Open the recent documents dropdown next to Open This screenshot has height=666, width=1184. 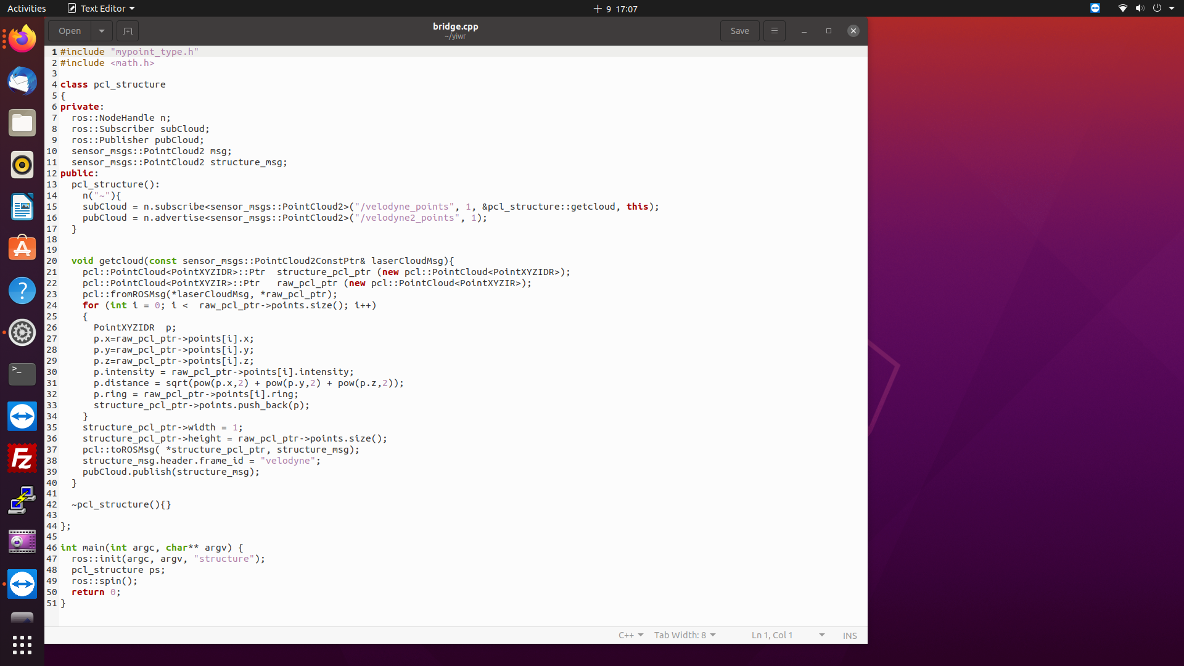click(x=101, y=31)
